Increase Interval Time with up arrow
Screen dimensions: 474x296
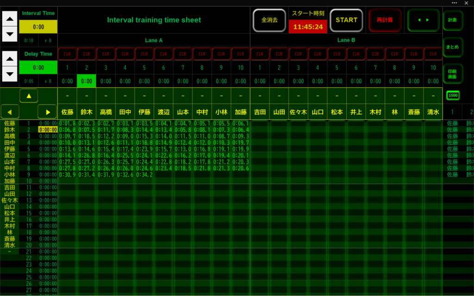coord(9,19)
